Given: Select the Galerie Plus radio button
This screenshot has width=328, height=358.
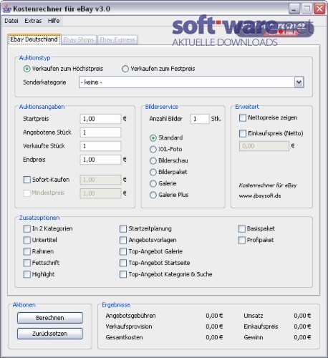Looking at the screenshot, I should (153, 195).
